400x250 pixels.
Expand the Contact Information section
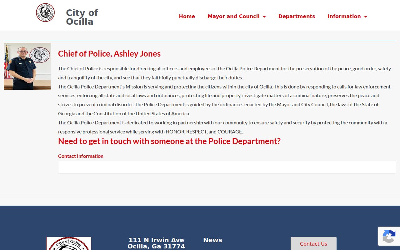[81, 156]
